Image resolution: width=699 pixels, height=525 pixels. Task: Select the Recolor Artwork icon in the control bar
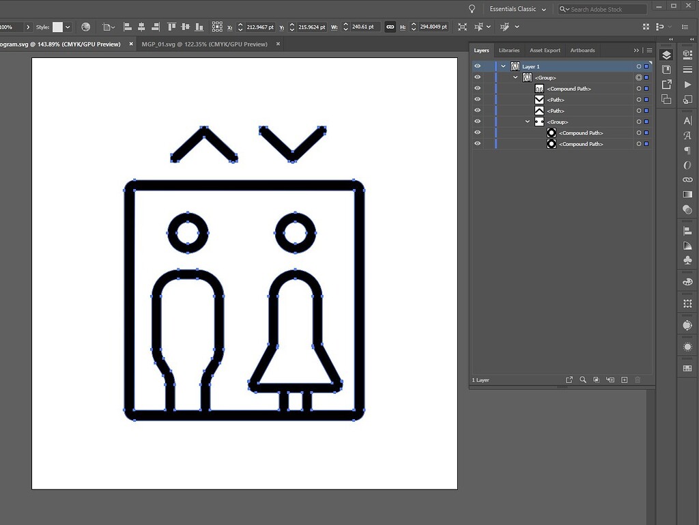tap(85, 27)
